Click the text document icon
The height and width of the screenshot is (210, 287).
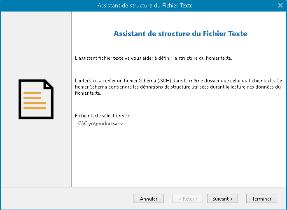pos(36,99)
